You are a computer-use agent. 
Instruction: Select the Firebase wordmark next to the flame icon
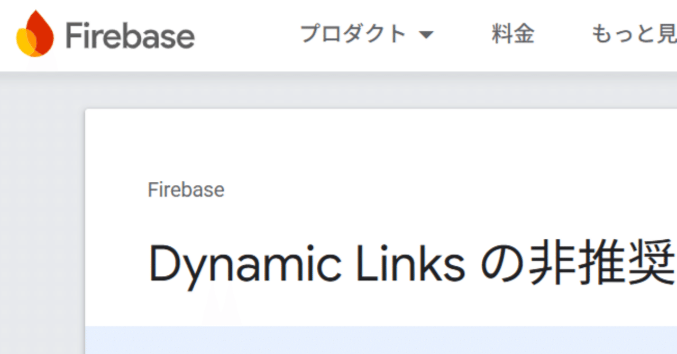click(x=129, y=35)
